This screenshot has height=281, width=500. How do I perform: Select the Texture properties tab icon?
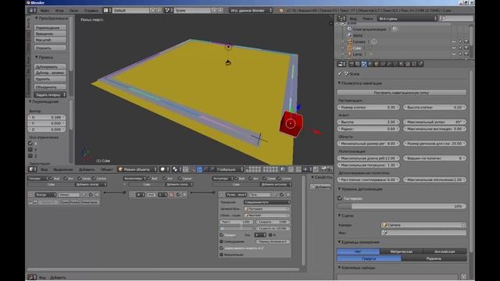pos(408,64)
